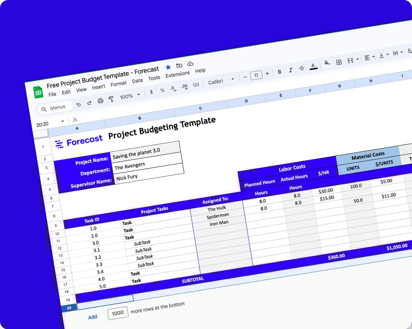
Task: Open the Extensions menu
Action: click(178, 74)
